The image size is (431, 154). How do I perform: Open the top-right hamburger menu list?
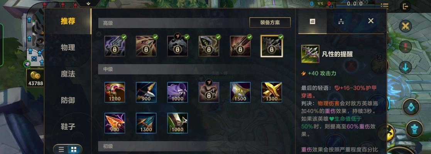384,6
